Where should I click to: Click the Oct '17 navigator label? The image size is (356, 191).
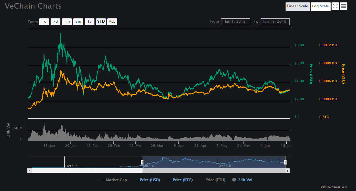tap(71, 166)
